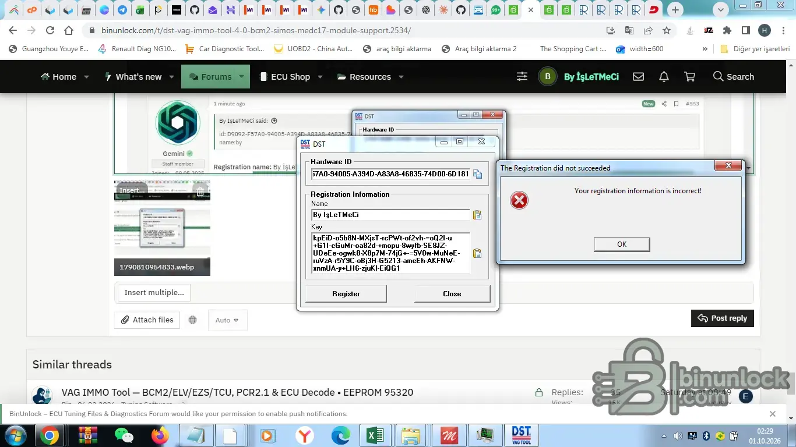Click the Key text box in DST
This screenshot has width=796, height=447.
(390, 253)
